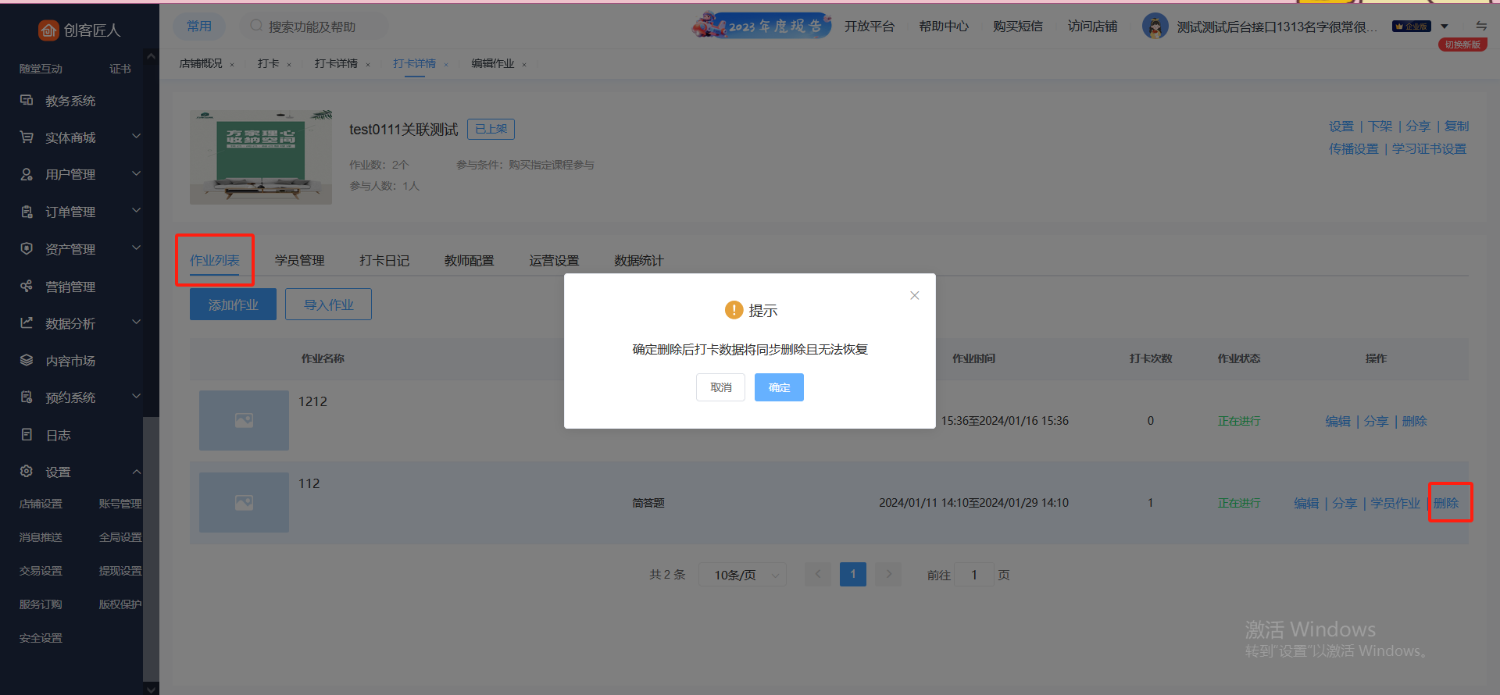The width and height of the screenshot is (1500, 695).
Task: Click the 营销管理 sidebar icon
Action: coord(27,287)
